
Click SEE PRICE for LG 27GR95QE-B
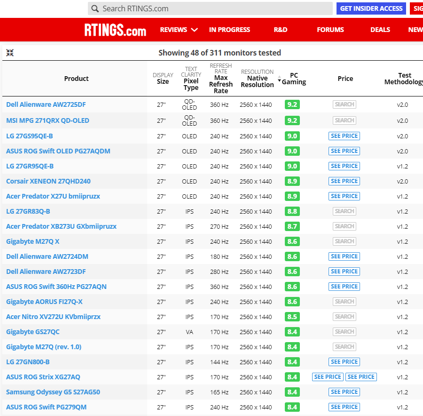(x=344, y=167)
